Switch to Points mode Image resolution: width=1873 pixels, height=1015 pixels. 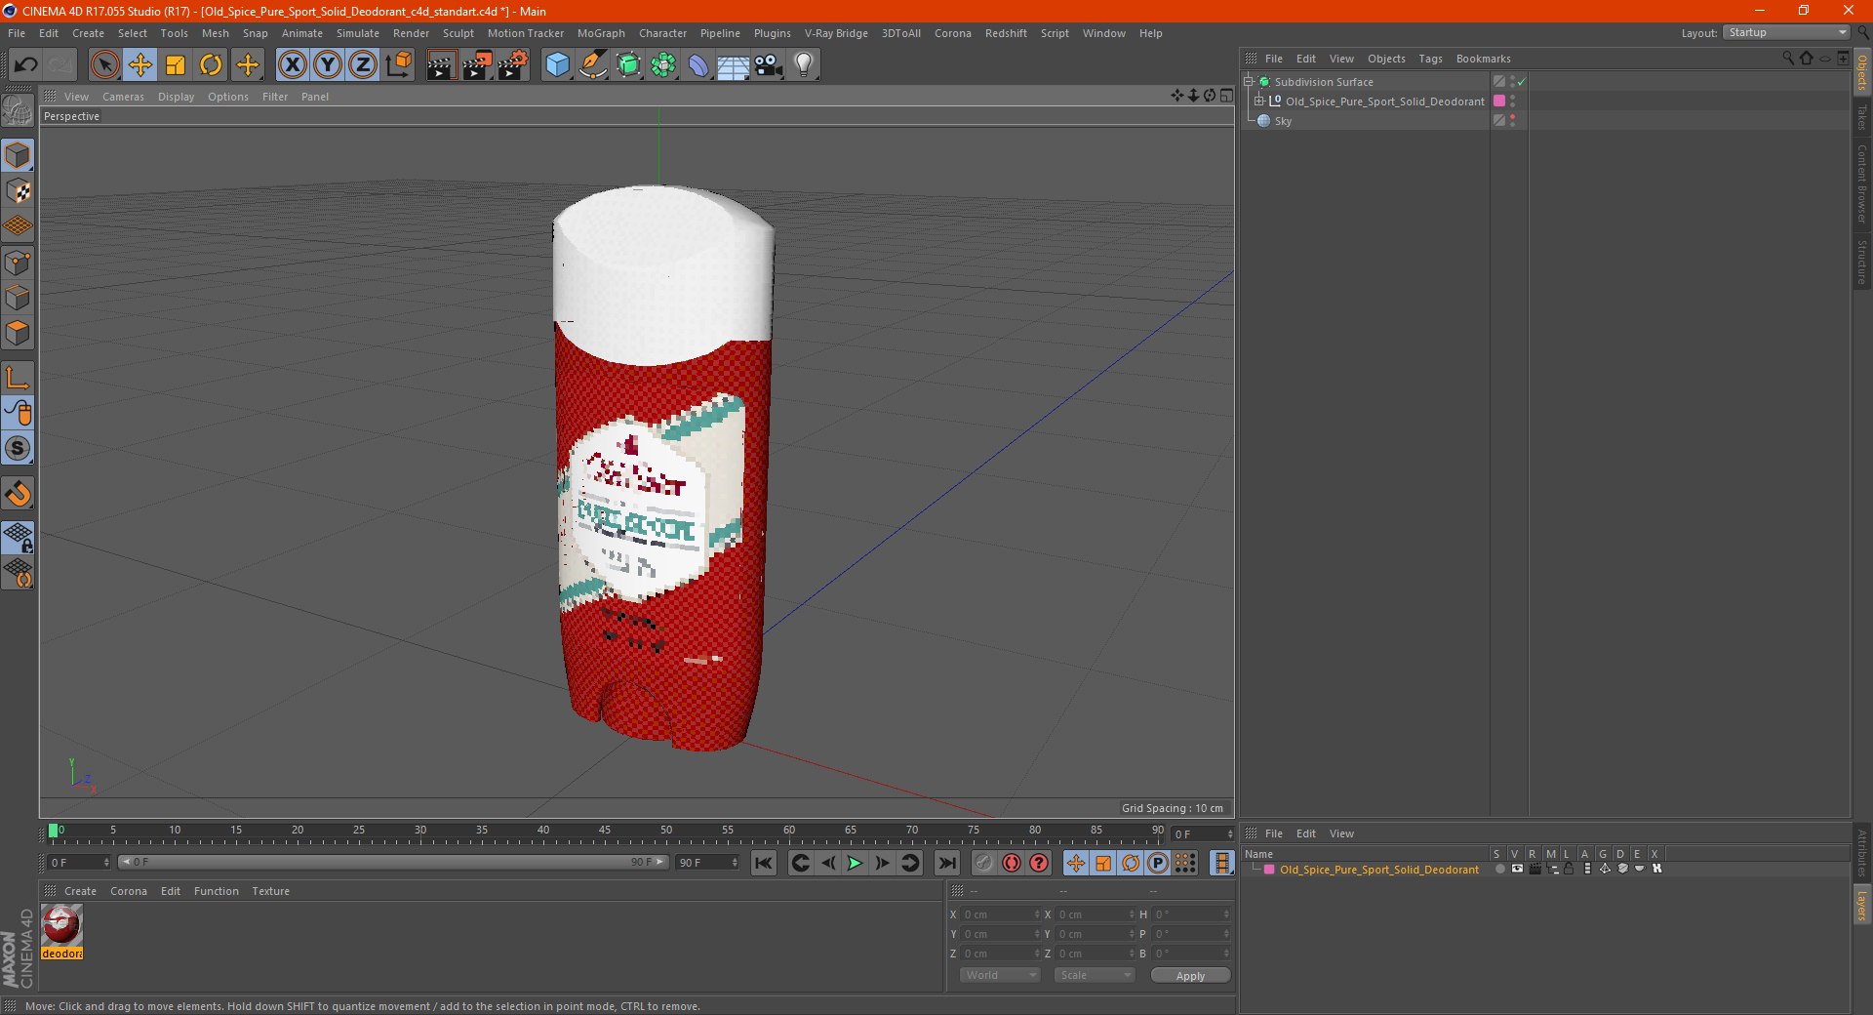(18, 263)
